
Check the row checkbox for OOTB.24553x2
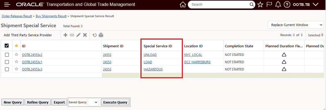[7, 55]
